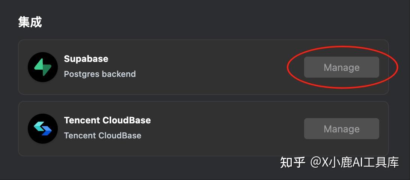Click dark background right of 集成 heading
Screen dimensions: 410x180
(x=188, y=22)
